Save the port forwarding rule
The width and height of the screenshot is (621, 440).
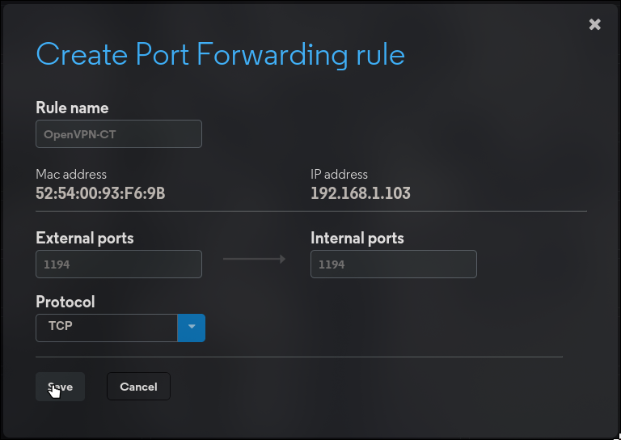[x=60, y=387]
